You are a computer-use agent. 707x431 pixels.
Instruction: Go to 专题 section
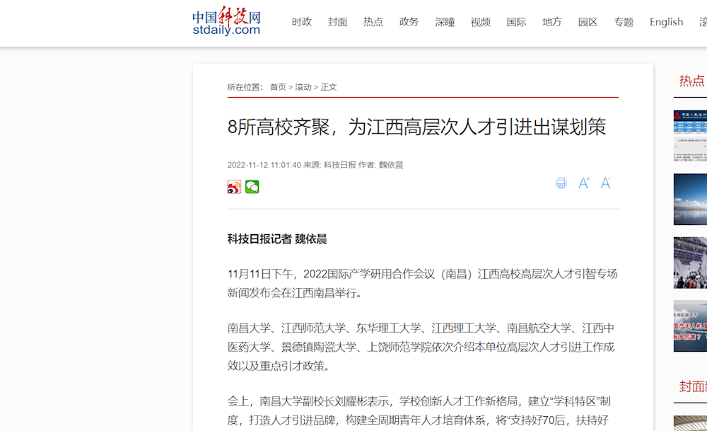624,22
